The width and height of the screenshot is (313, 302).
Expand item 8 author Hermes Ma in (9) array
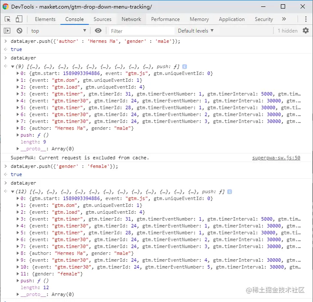coord(18,128)
